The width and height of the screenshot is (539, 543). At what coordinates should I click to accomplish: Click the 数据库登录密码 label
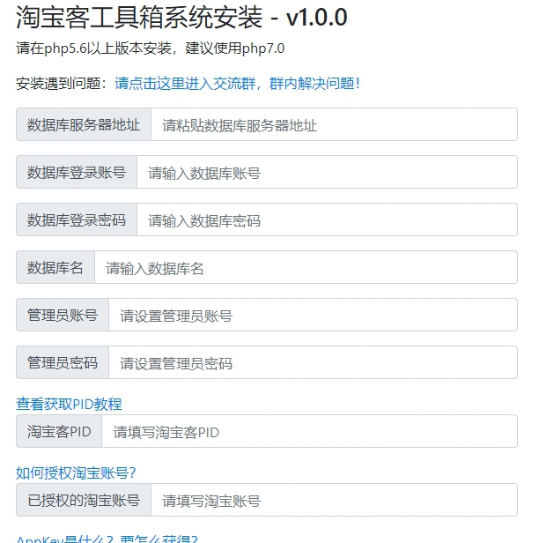(77, 219)
